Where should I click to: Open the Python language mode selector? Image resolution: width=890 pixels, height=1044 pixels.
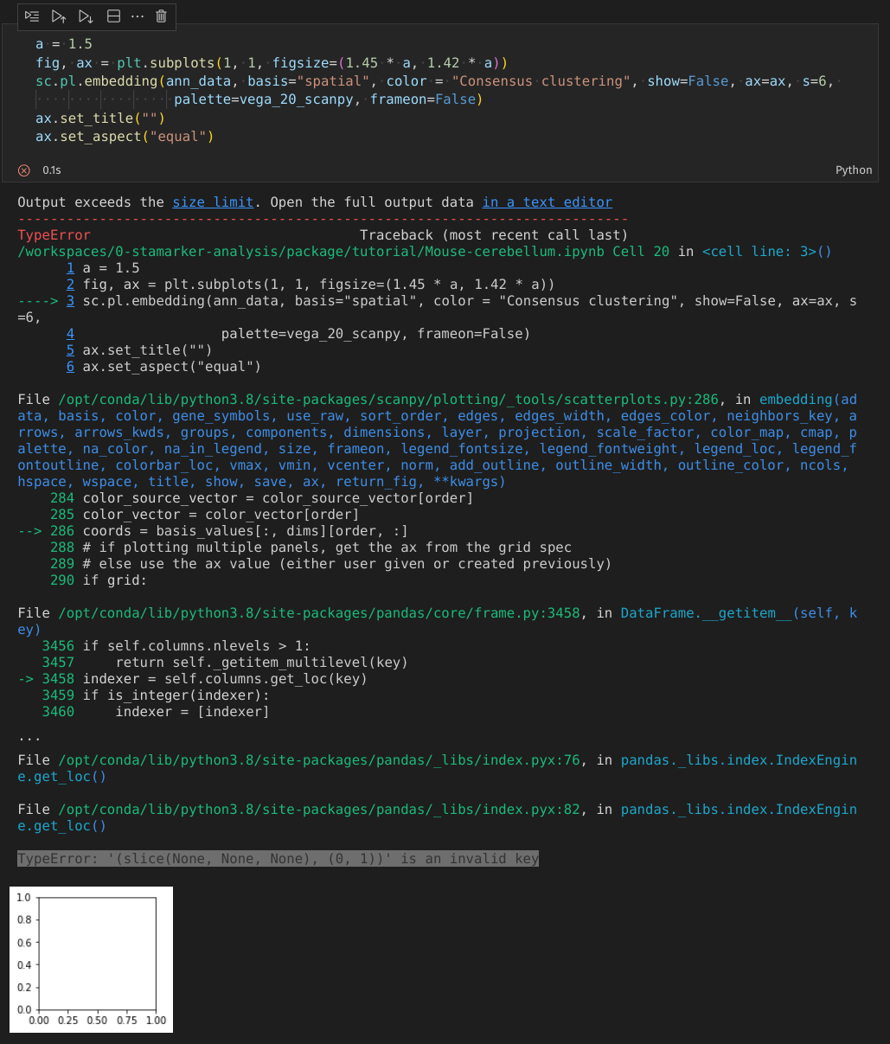(853, 170)
